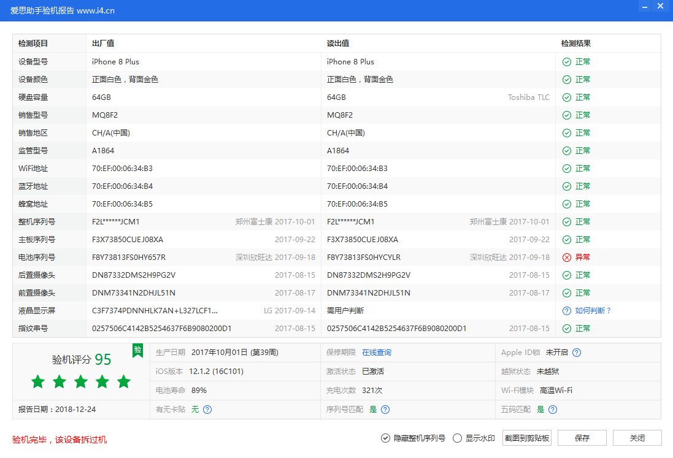The width and height of the screenshot is (673, 458).
Task: Click the 截图到剪贴板 button
Action: pyautogui.click(x=526, y=438)
